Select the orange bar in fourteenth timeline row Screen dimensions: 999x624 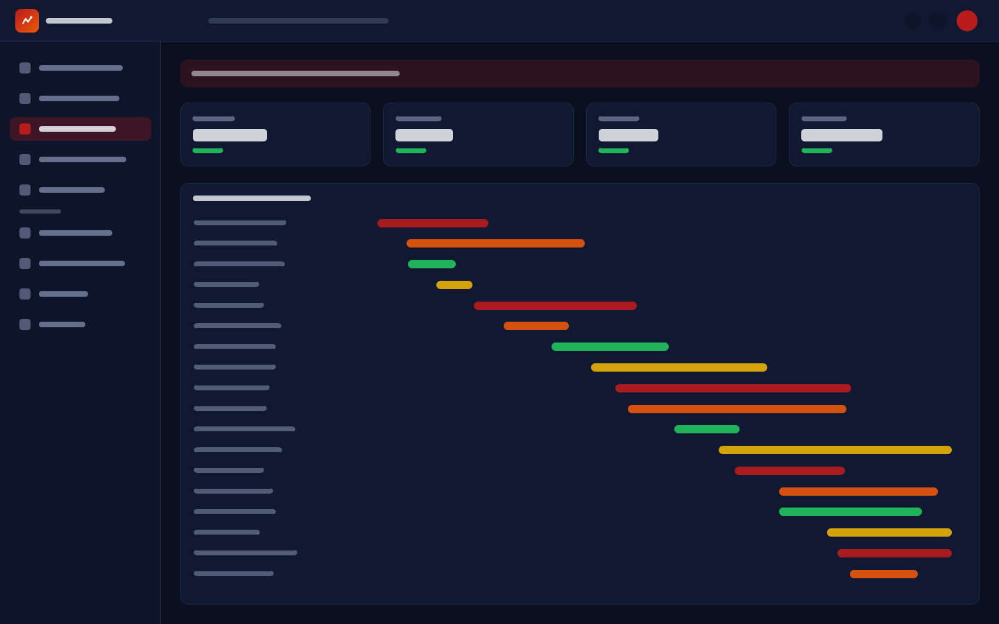[858, 492]
